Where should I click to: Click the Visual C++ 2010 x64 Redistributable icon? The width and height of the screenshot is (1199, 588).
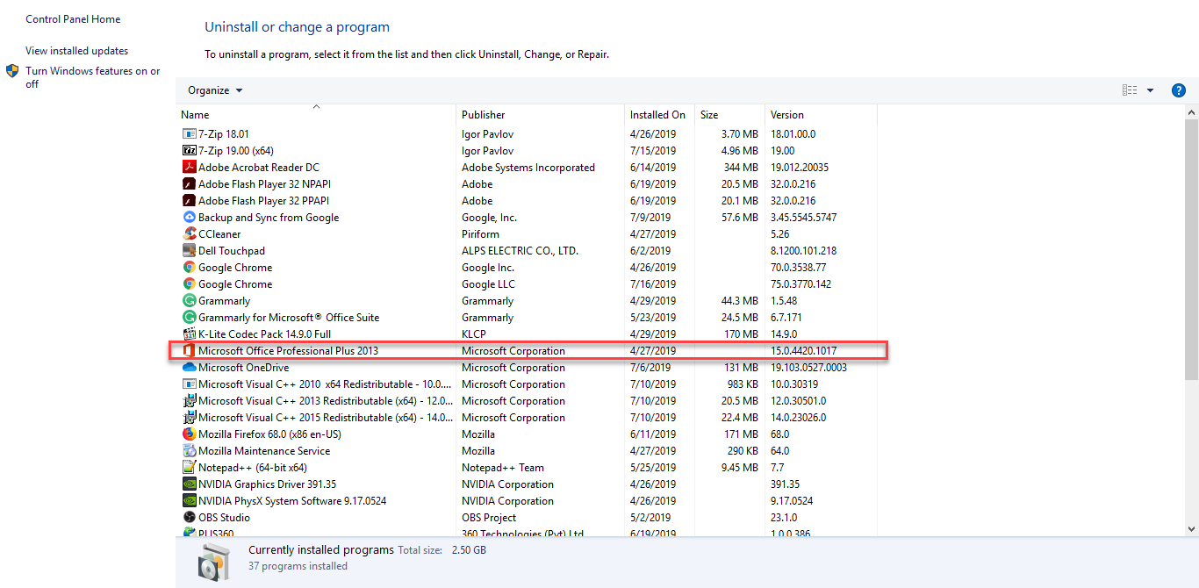click(190, 384)
